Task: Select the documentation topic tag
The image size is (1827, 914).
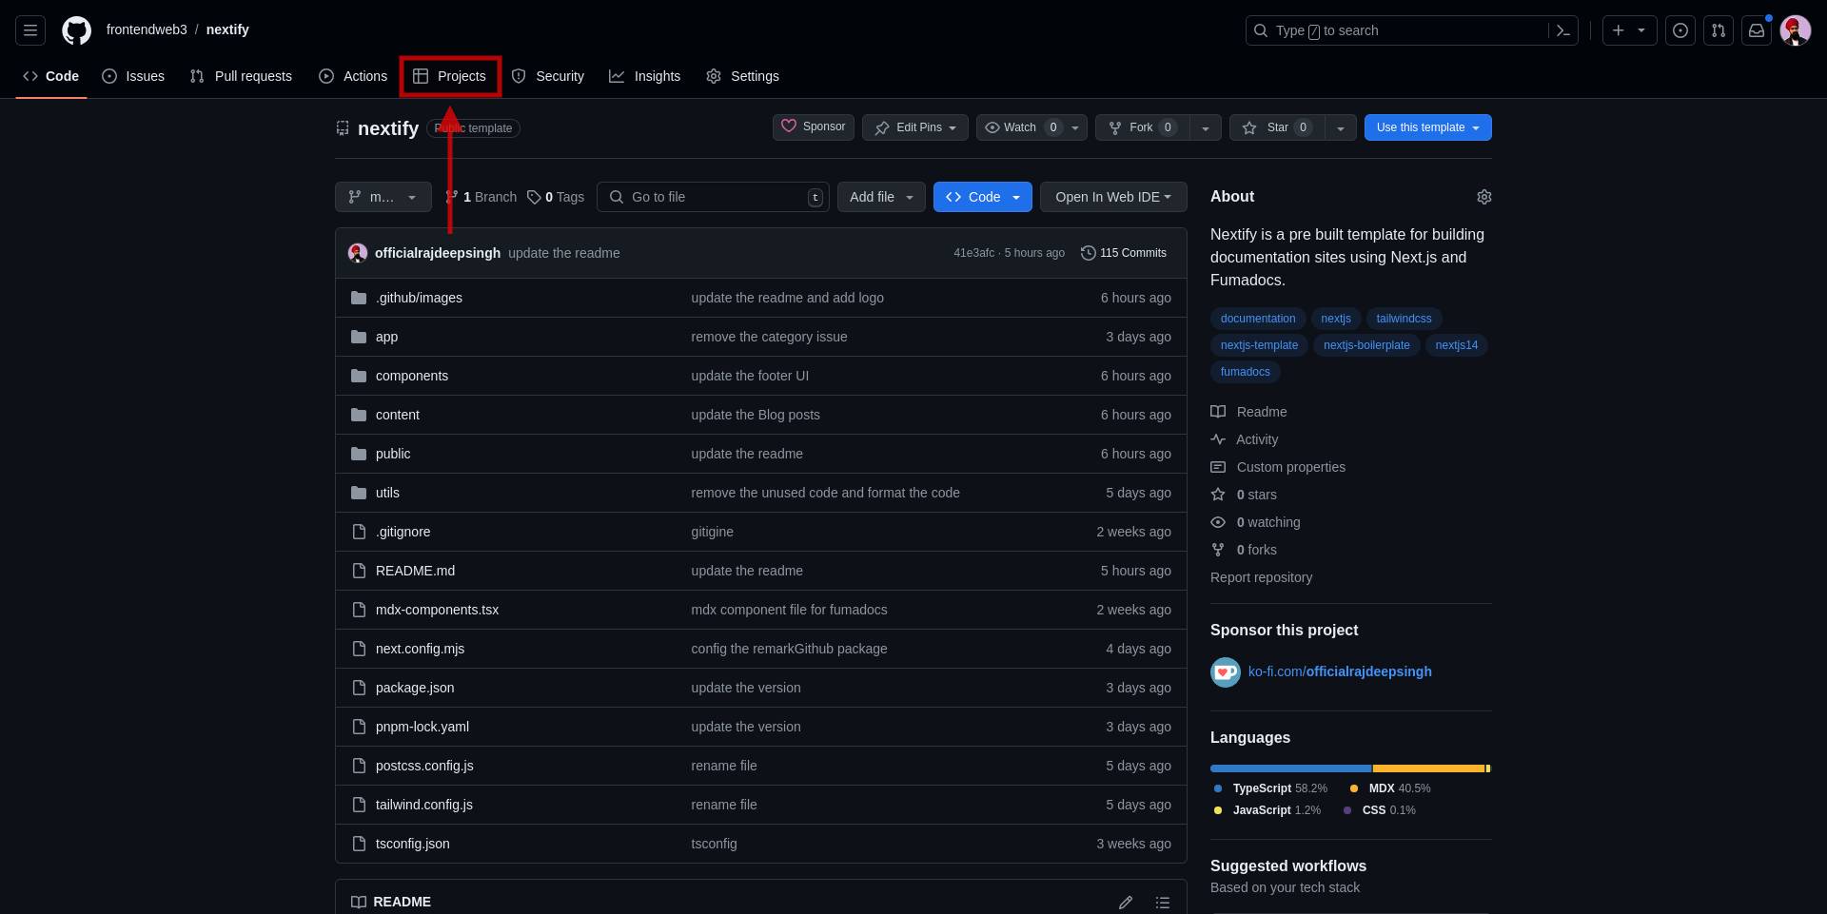Action: pos(1258,319)
